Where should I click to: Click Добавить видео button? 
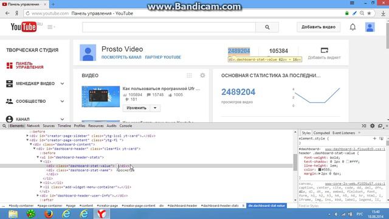318,27
